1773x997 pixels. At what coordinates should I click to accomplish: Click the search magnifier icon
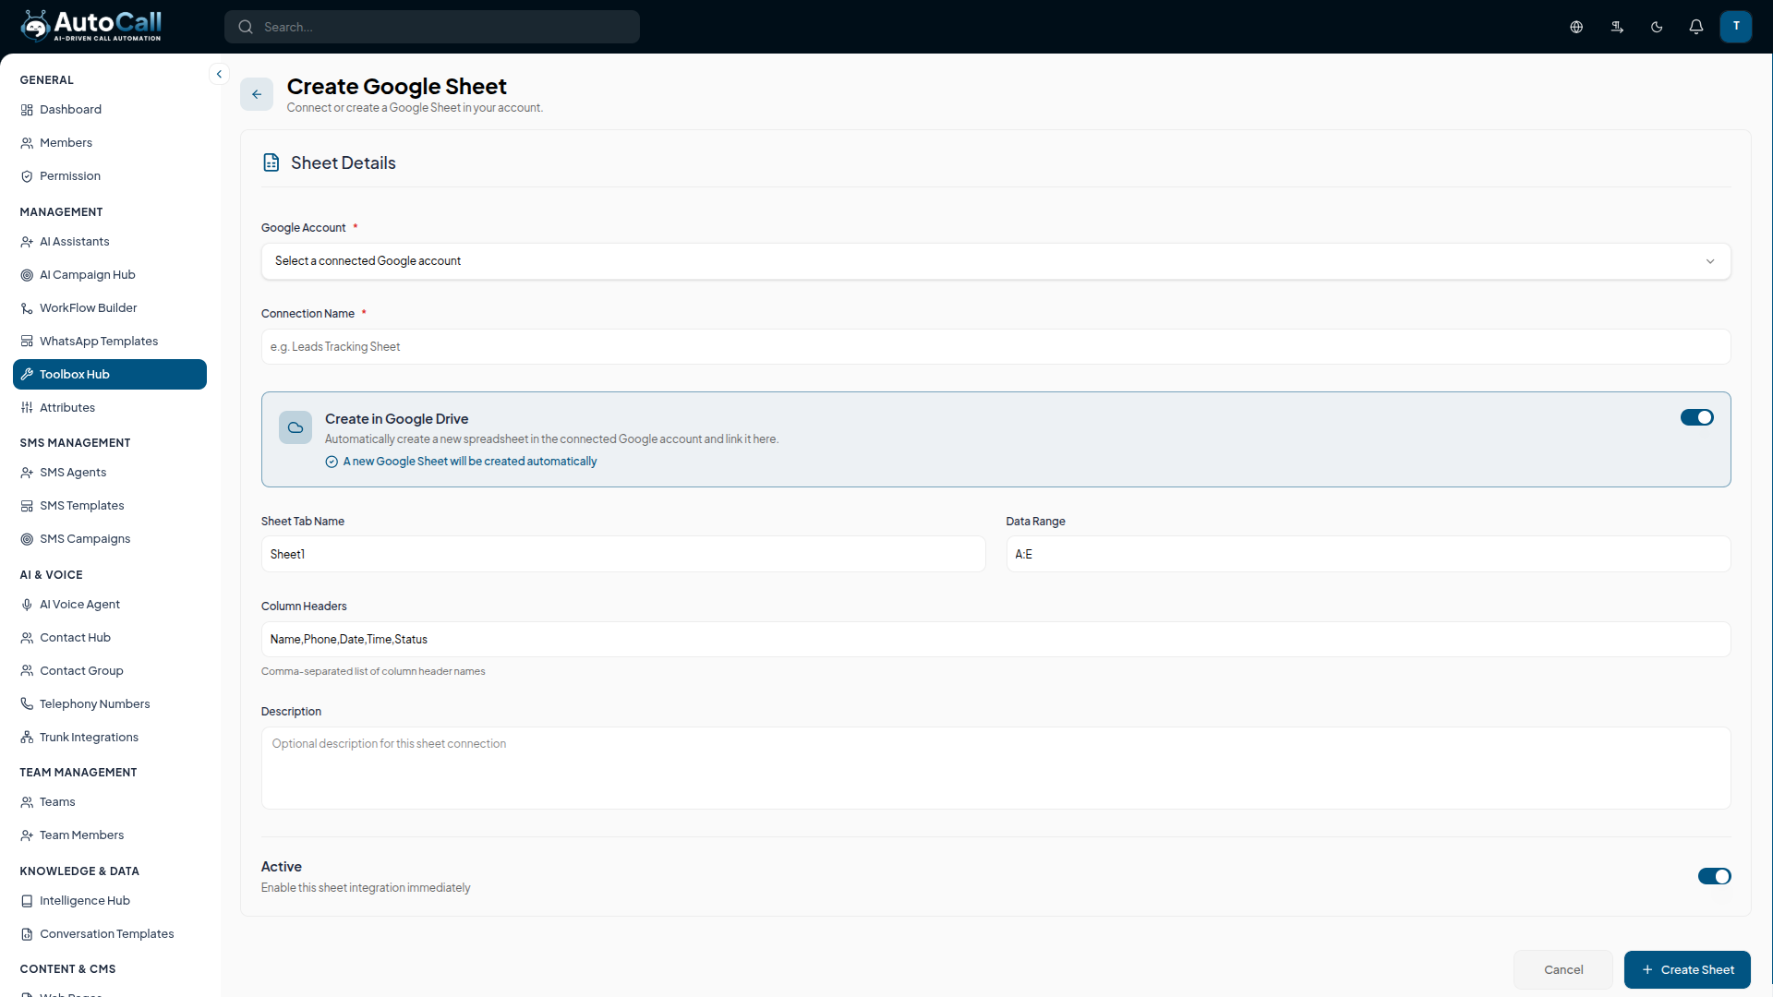[246, 27]
